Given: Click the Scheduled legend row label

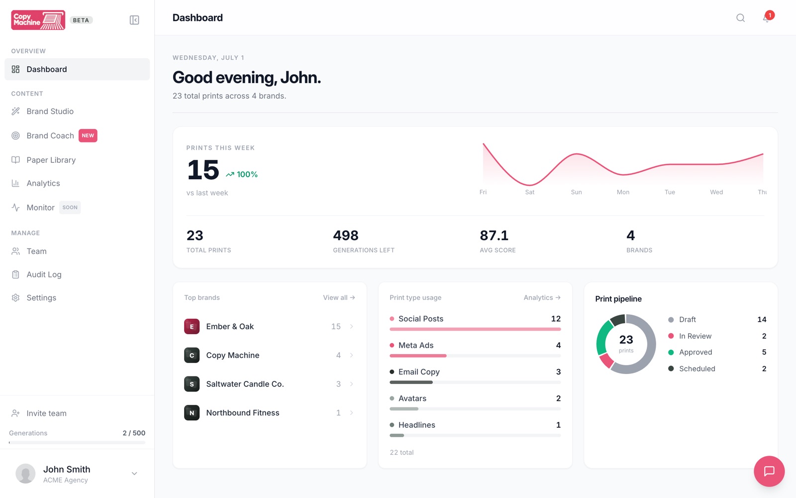Looking at the screenshot, I should coord(697,369).
